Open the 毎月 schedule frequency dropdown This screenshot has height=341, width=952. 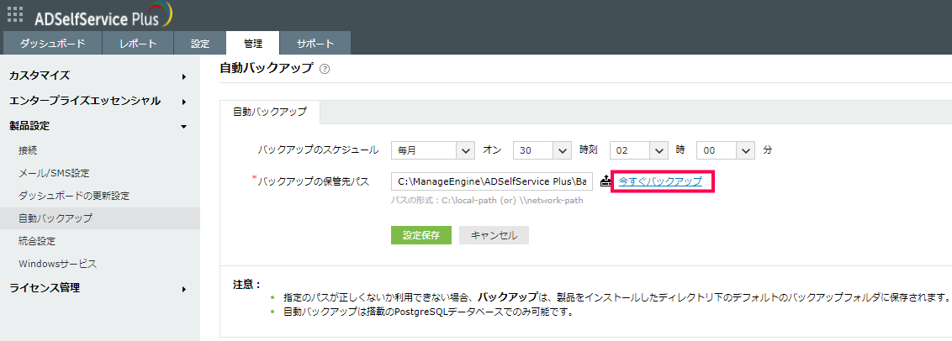[433, 150]
